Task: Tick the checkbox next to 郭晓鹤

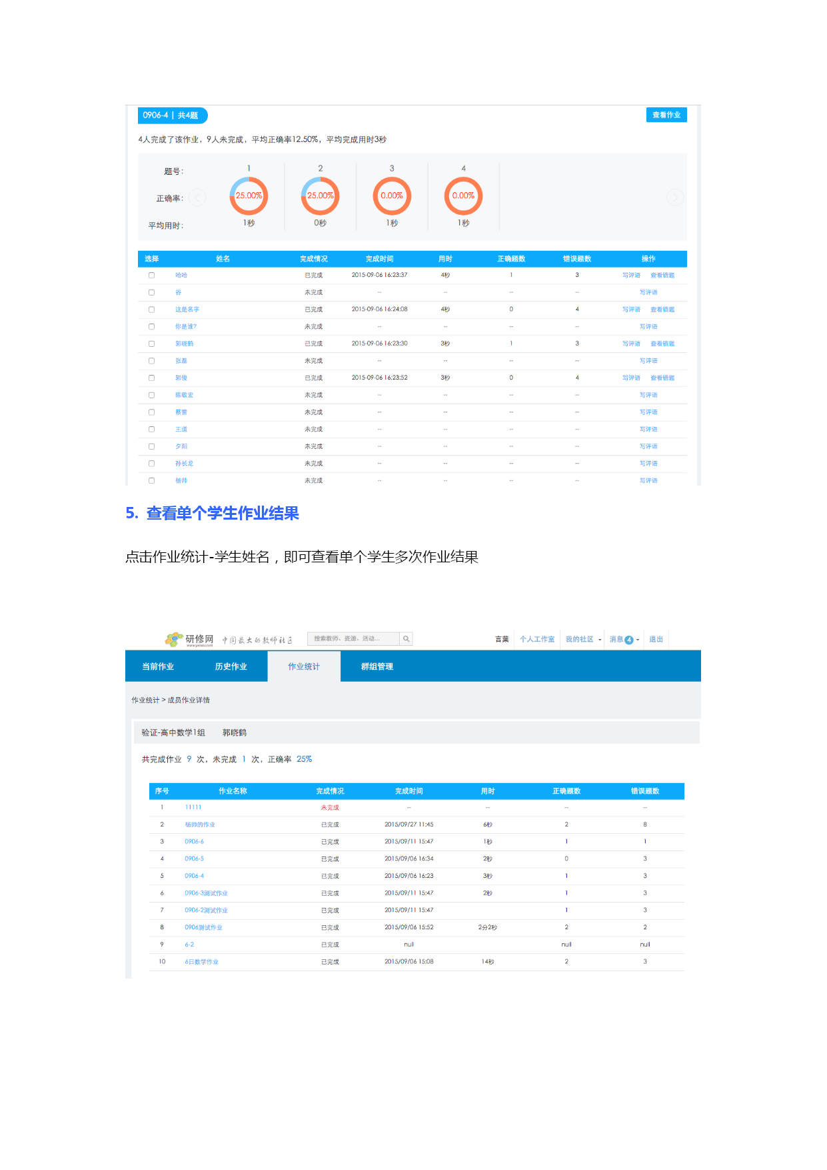Action: point(151,344)
